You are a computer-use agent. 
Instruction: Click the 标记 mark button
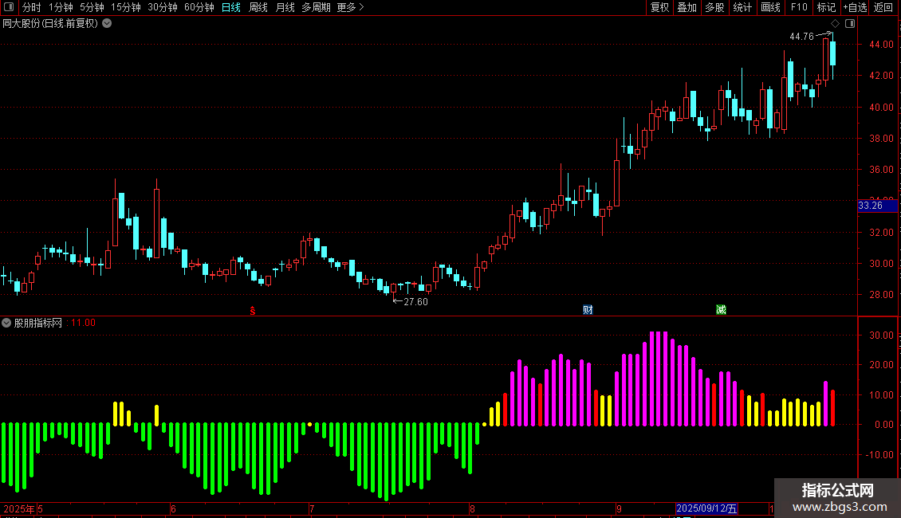point(826,7)
